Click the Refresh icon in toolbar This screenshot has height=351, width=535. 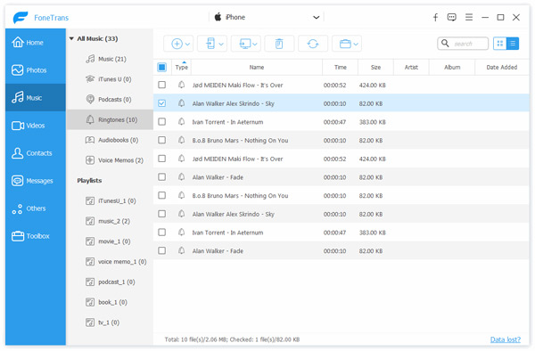click(x=313, y=44)
